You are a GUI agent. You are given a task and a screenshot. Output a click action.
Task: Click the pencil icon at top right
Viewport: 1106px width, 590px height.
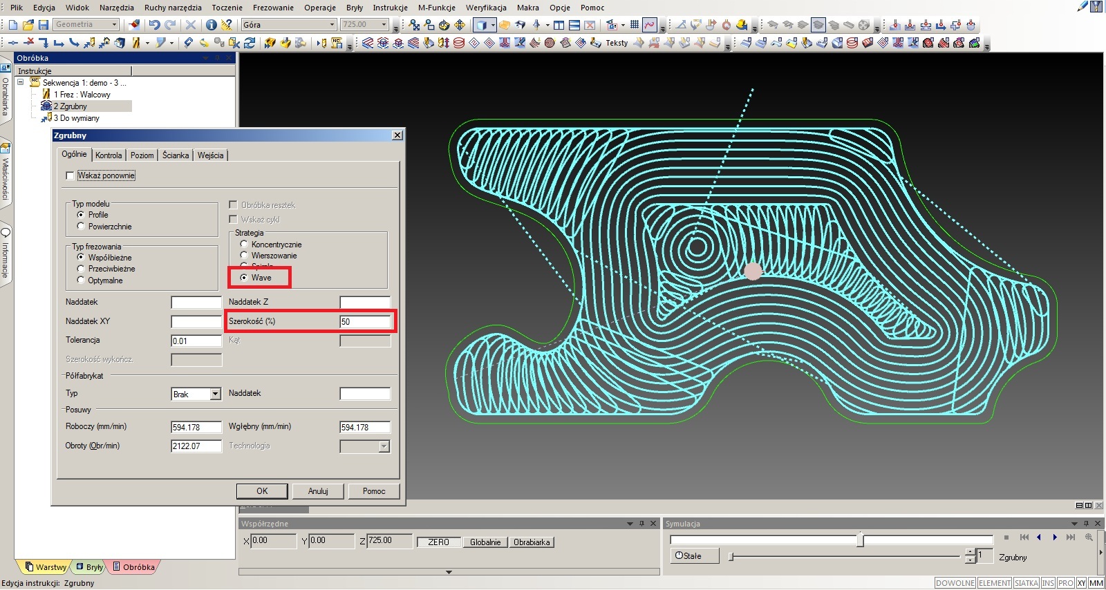pos(1082,7)
